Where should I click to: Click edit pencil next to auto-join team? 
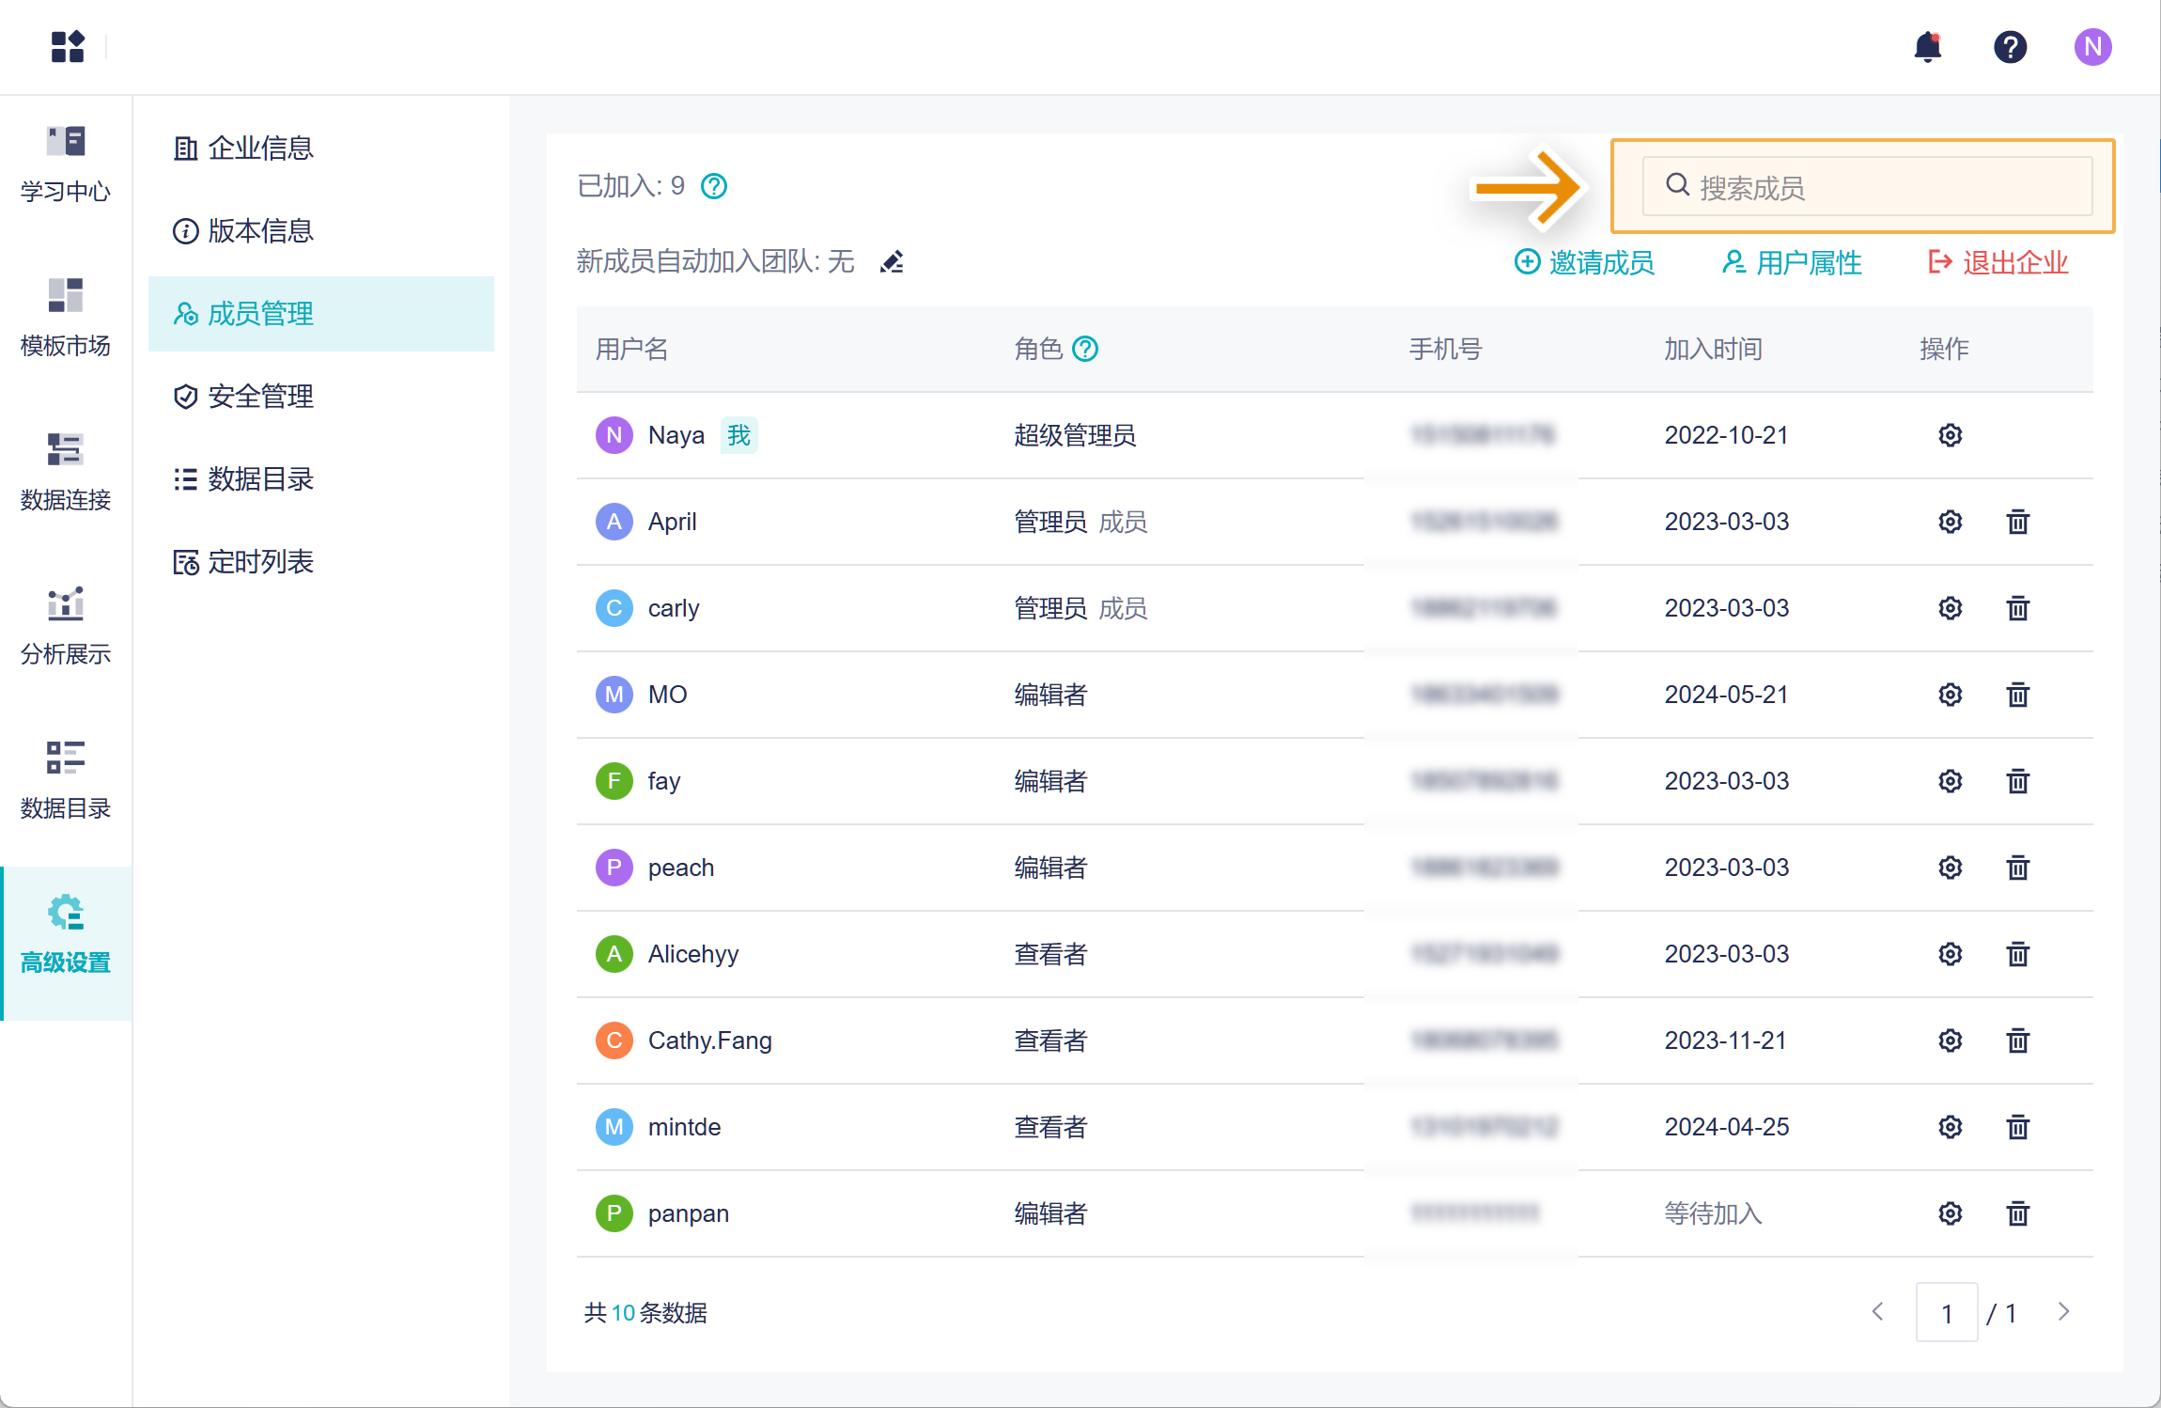tap(892, 261)
